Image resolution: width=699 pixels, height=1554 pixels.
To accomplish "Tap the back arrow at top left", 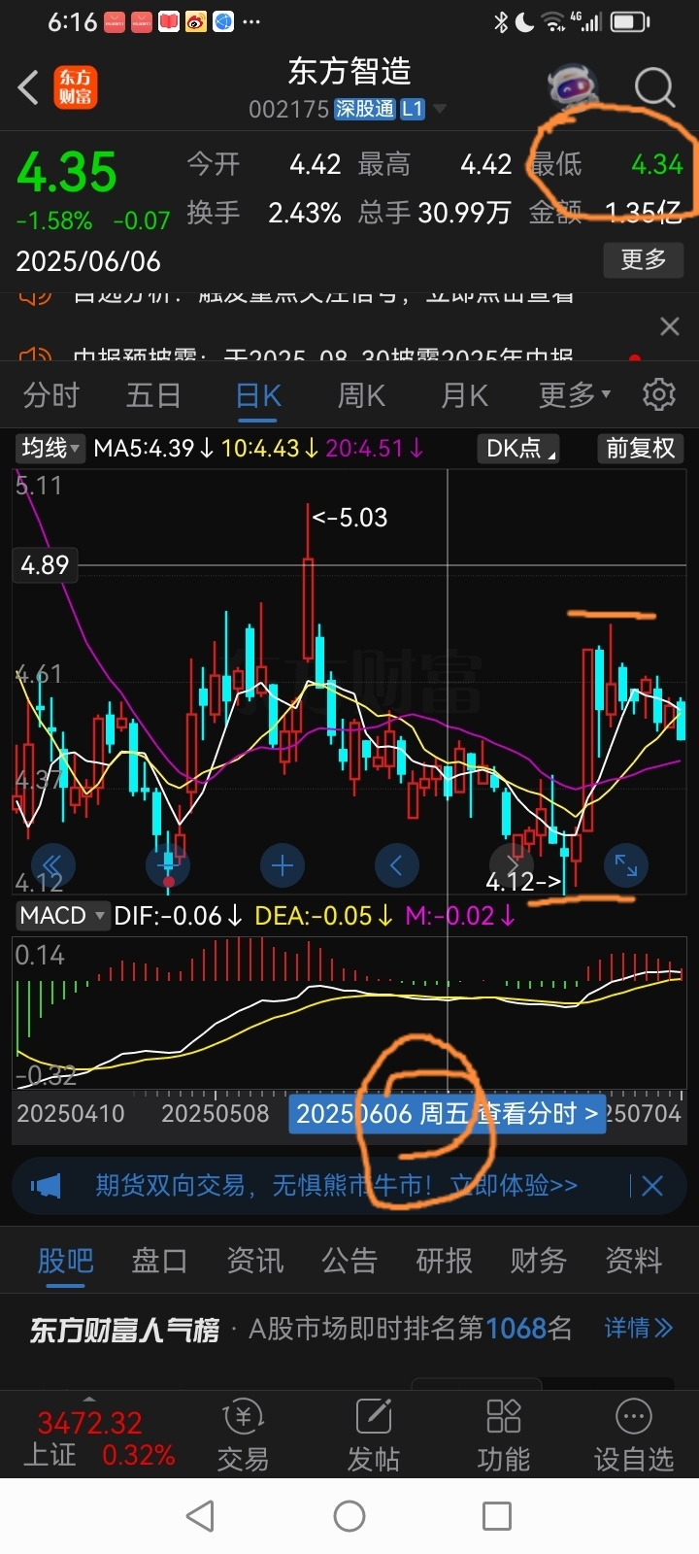I will (x=28, y=87).
